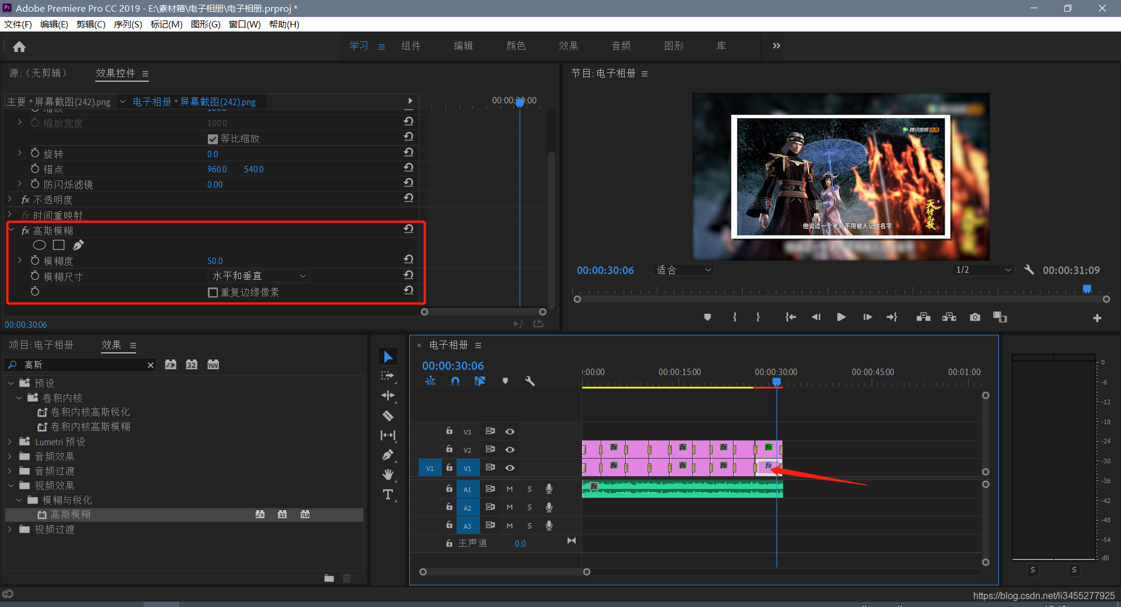Solo audio track A2
1121x607 pixels.
(530, 508)
